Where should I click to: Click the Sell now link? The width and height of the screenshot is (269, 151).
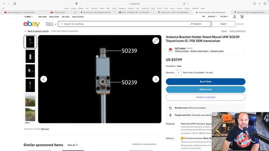click(45, 129)
